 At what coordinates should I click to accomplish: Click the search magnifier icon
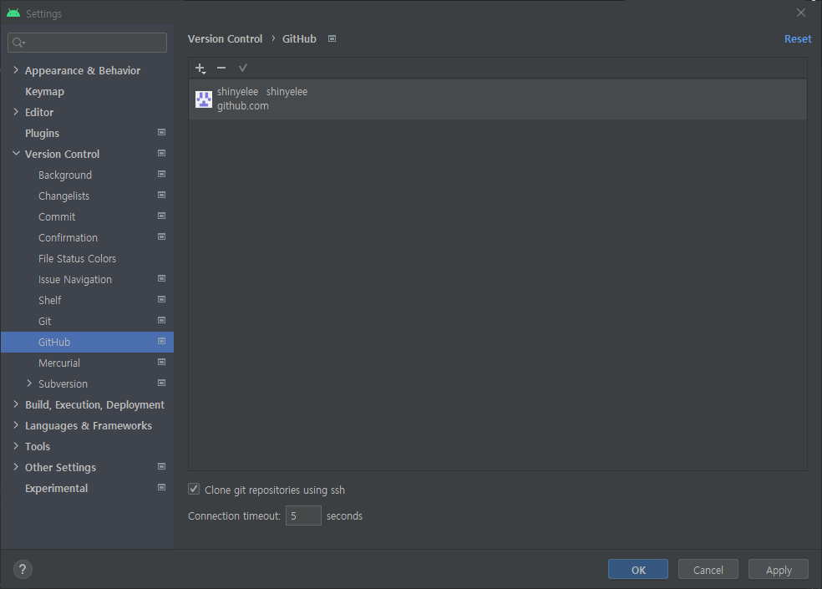click(x=18, y=43)
